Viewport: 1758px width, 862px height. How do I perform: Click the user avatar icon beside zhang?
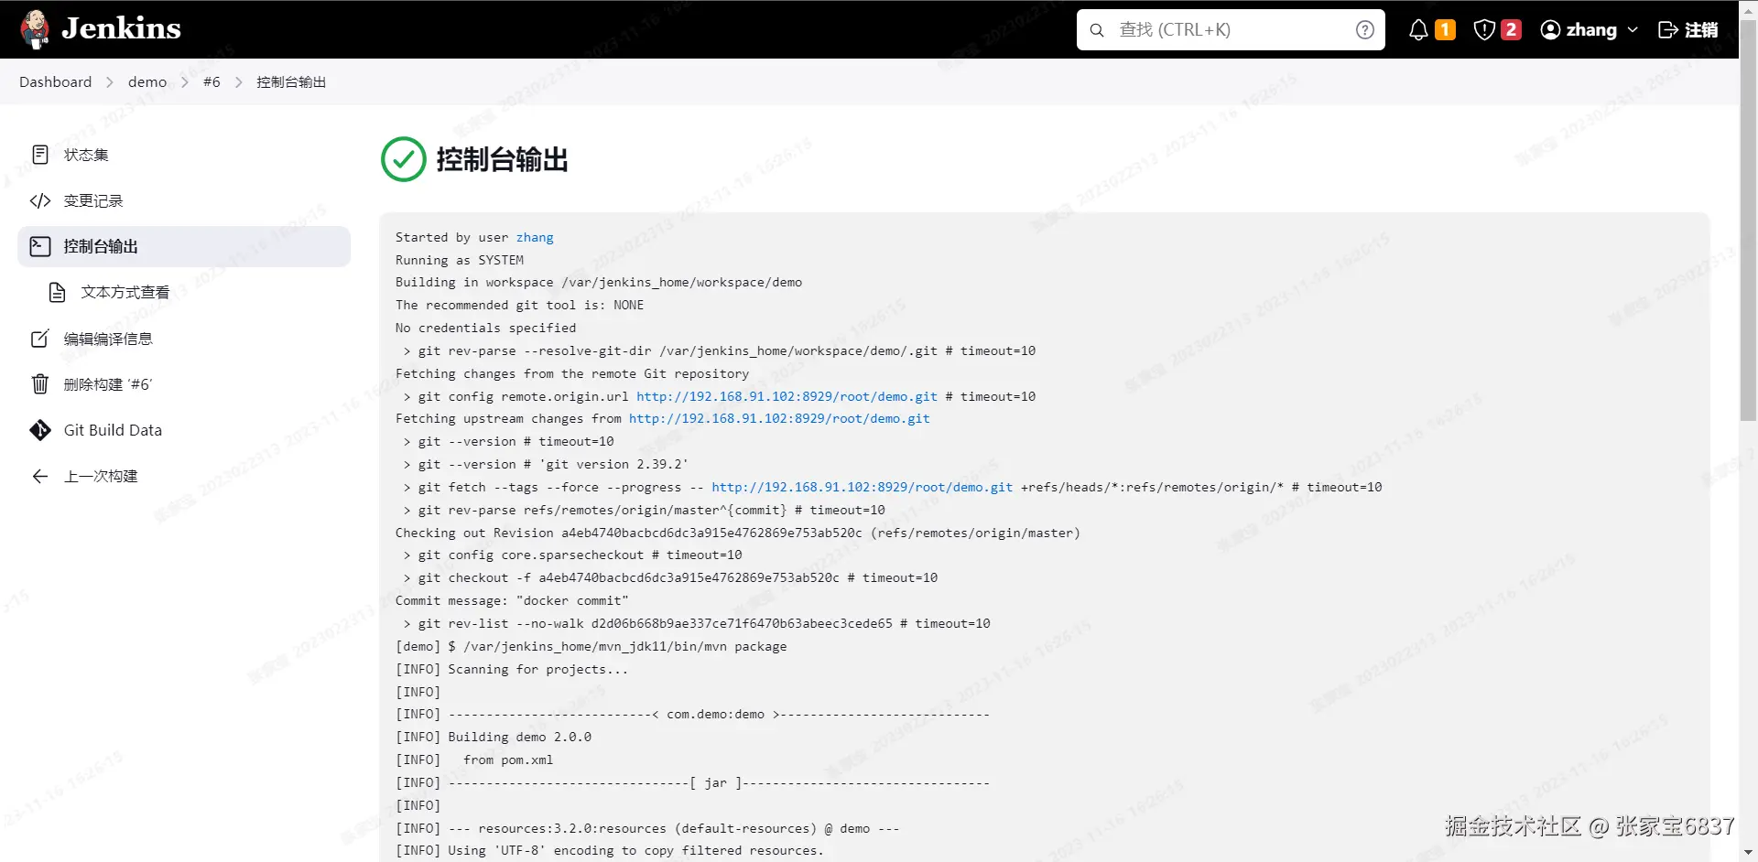[x=1550, y=30]
